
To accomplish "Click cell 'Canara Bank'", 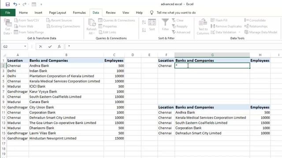I will click(66, 102).
